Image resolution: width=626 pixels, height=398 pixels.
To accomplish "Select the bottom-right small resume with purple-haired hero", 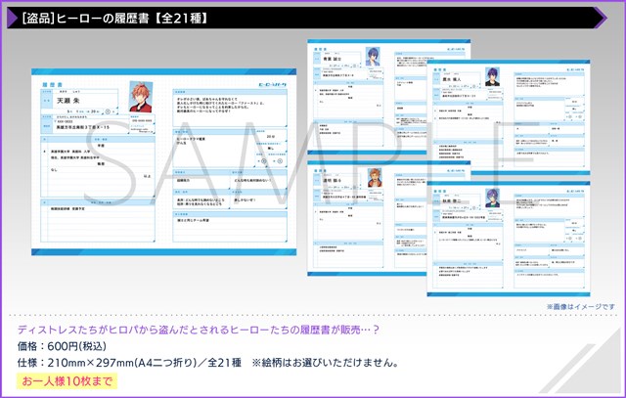I will click(509, 239).
